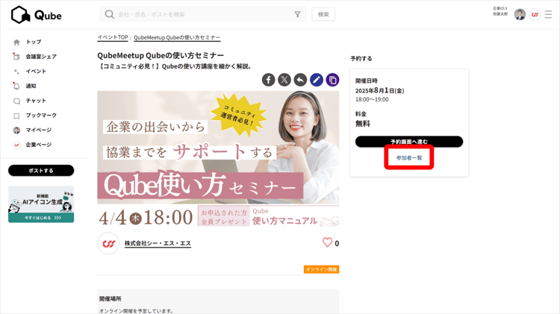Focus the company/name/post search field
560x314 pixels.
coord(203,14)
